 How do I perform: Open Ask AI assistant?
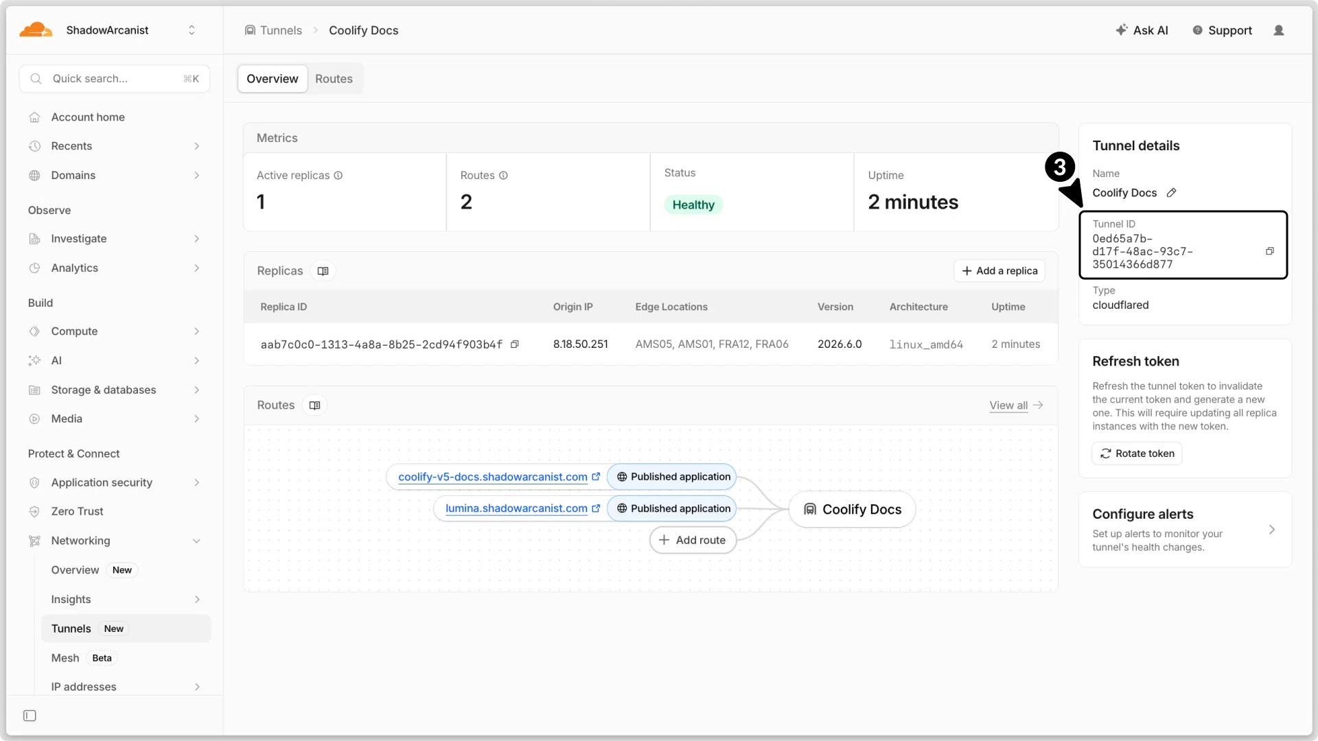coord(1142,30)
